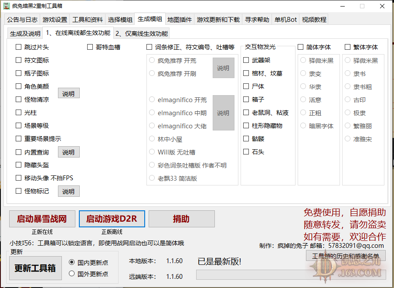The image size is (394, 288).
Task: Select 古印 traditional font radio
Action: click(x=347, y=99)
